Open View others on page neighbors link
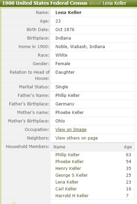Screen dimensions: 137x204 pyautogui.click(x=77, y=138)
